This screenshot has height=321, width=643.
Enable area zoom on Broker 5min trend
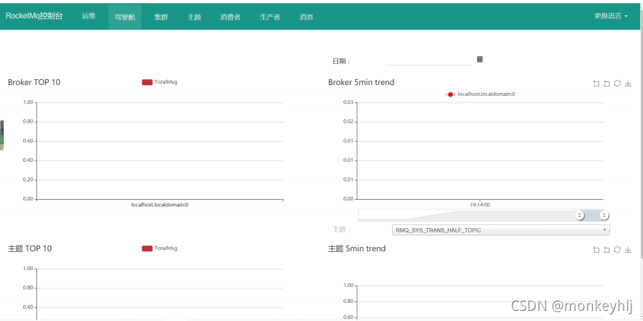coord(596,84)
